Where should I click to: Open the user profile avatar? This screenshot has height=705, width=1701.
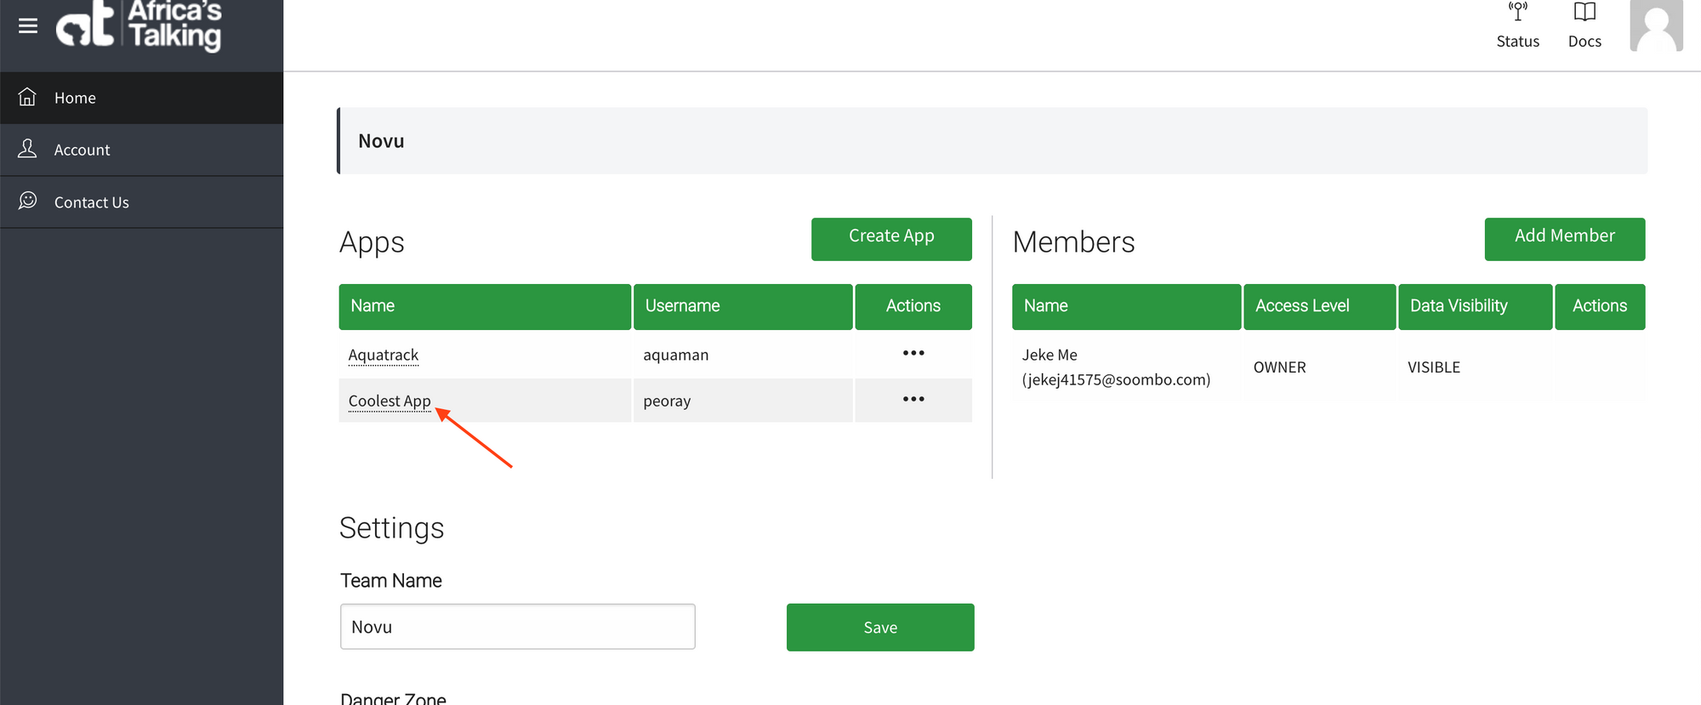[x=1655, y=26]
